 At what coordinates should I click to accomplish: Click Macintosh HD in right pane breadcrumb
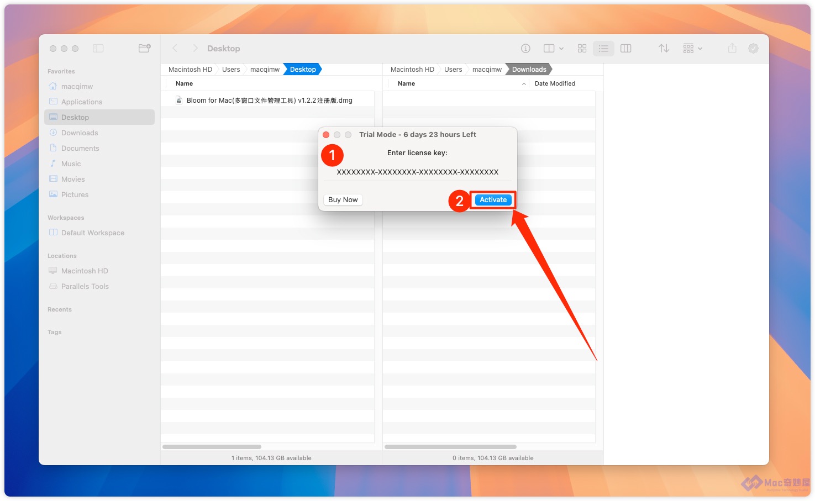click(x=412, y=69)
